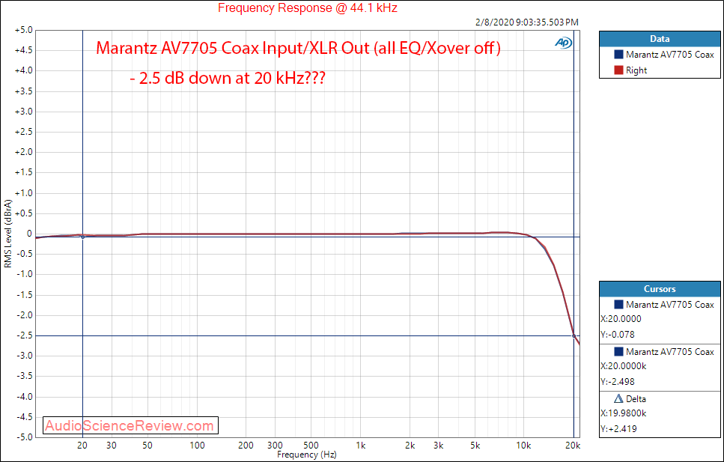Screen dimensions: 724x462
Task: Click the Frequency (Hz) axis label
Action: click(x=306, y=455)
